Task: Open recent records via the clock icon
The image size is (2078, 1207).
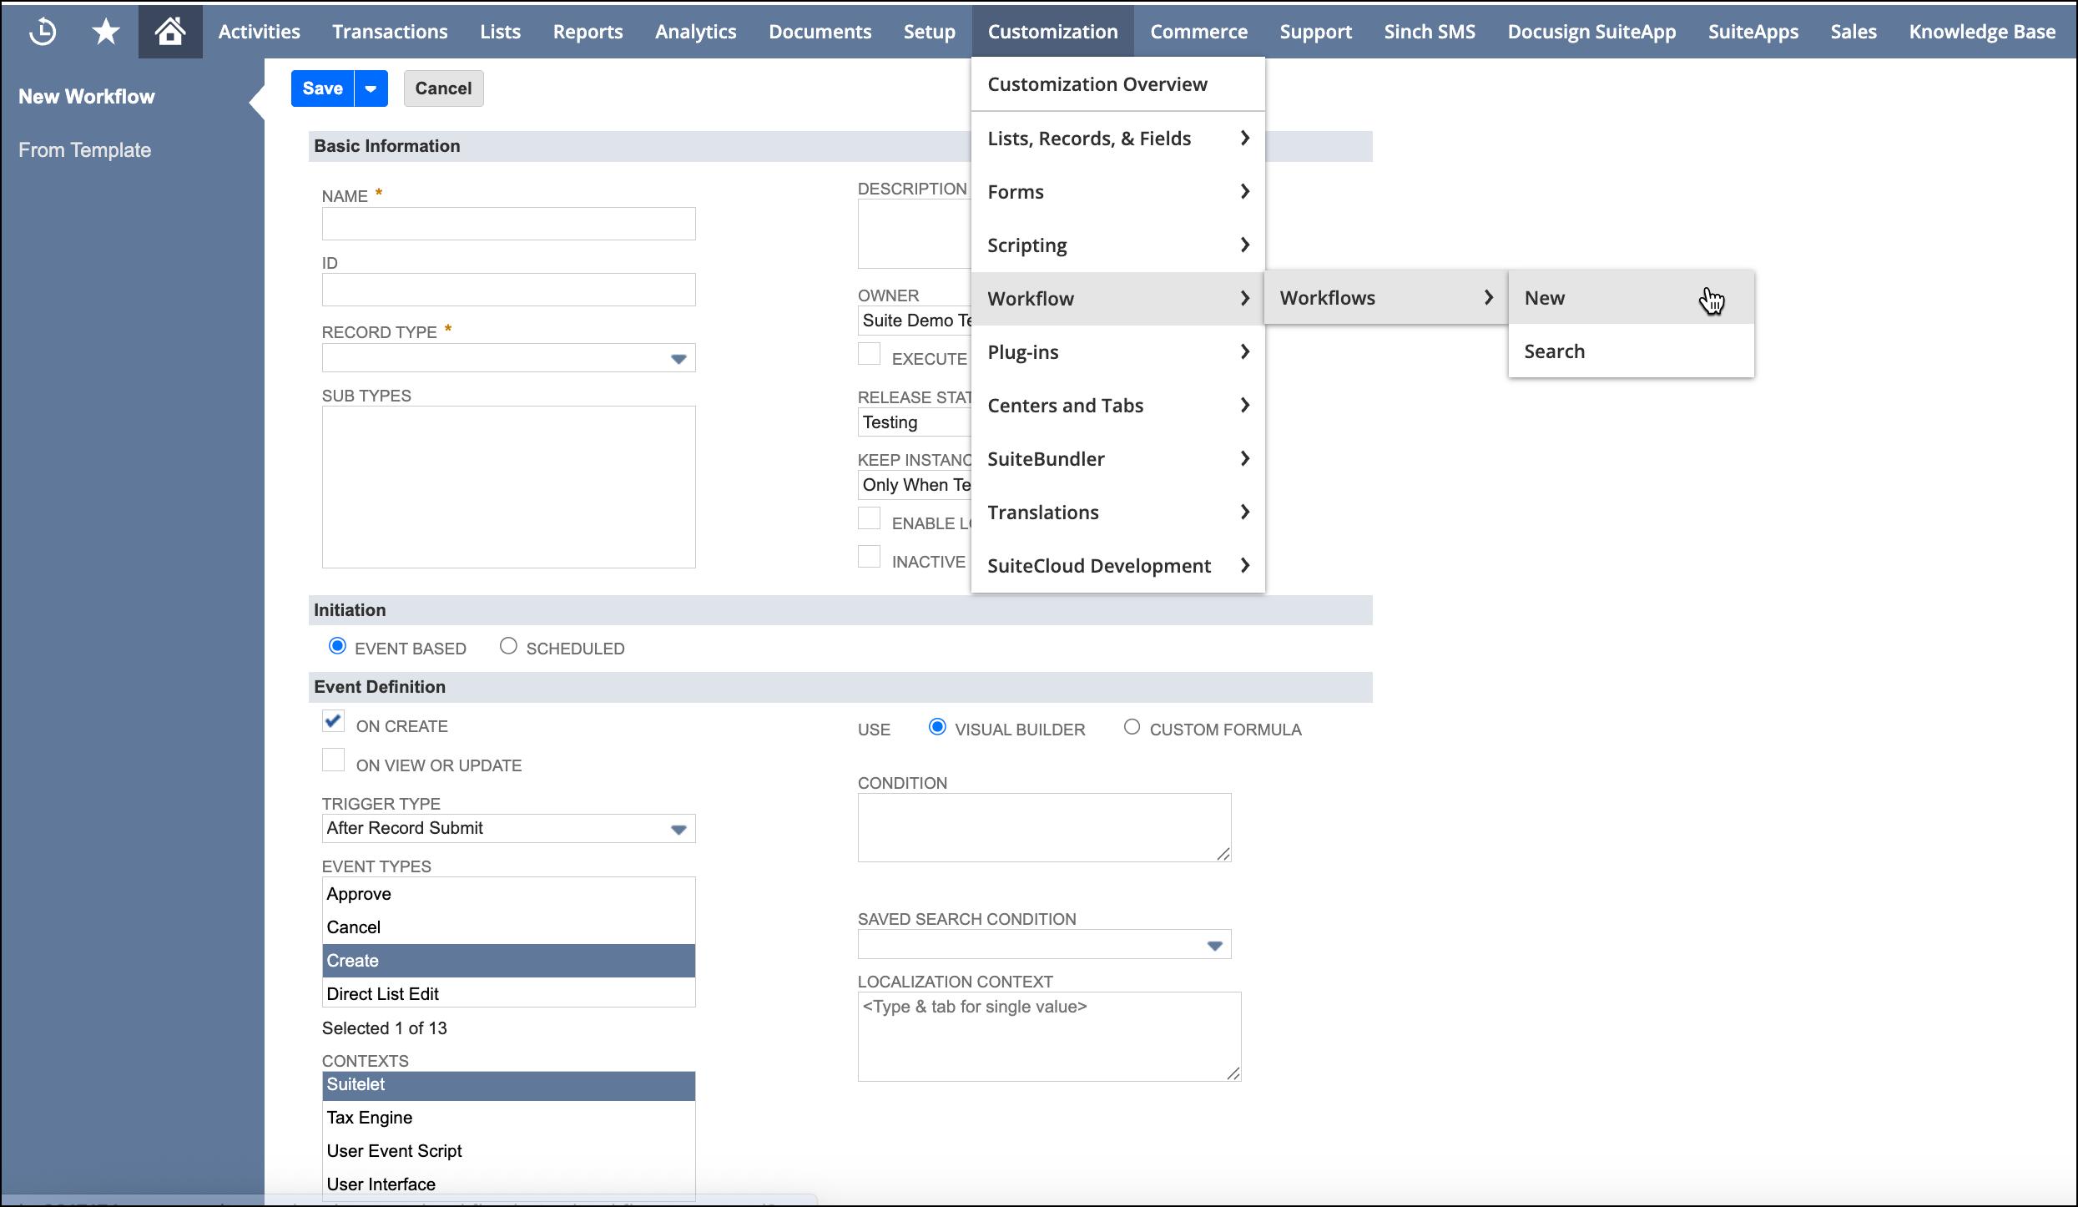Action: pyautogui.click(x=42, y=31)
